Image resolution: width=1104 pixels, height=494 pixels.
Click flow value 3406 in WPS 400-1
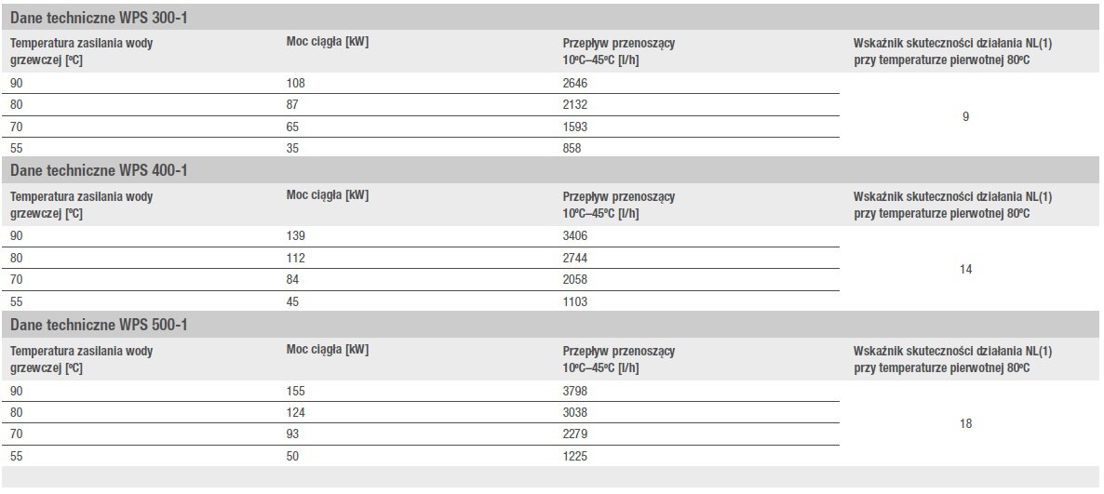pyautogui.click(x=575, y=235)
